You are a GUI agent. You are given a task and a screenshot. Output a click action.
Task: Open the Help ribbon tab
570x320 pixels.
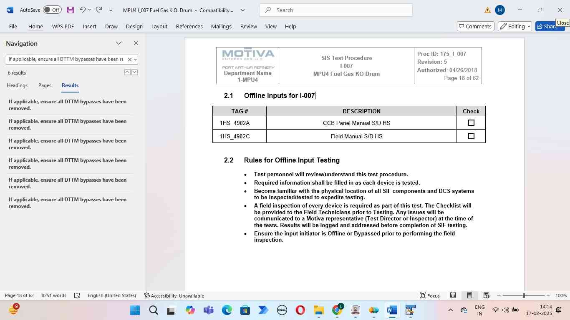click(290, 26)
